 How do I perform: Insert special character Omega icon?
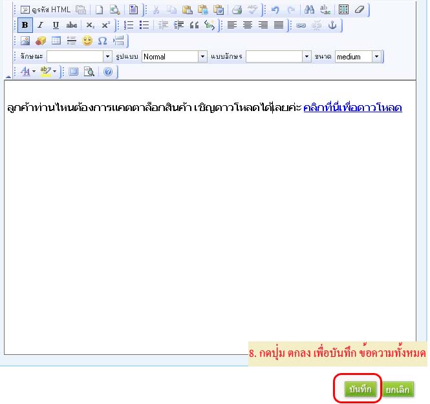tap(103, 41)
